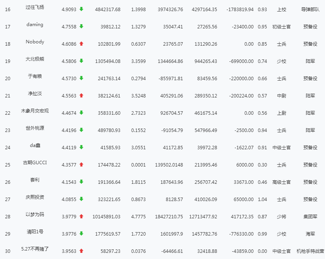
Task: Click name 清阳1号
Action: pos(35,232)
